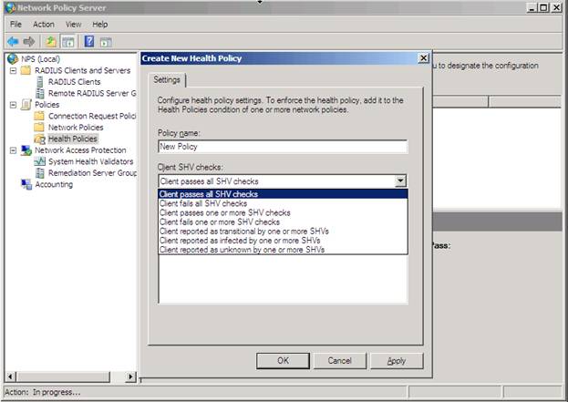
Task: Click the Back arrow toolbar icon
Action: [13, 41]
